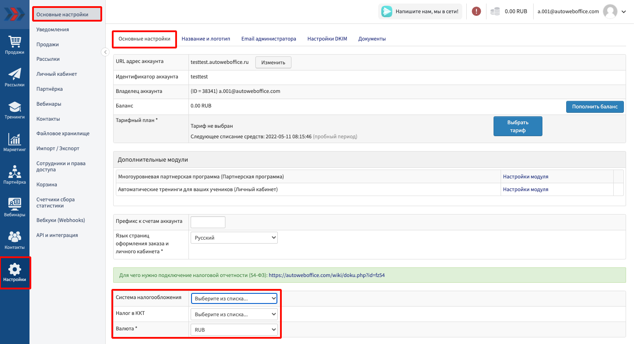Click the red alert exclamation icon

tap(476, 11)
